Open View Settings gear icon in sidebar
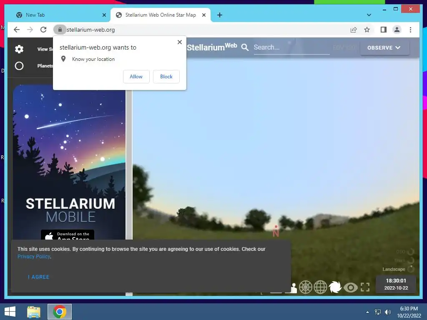Image resolution: width=427 pixels, height=320 pixels. point(19,49)
